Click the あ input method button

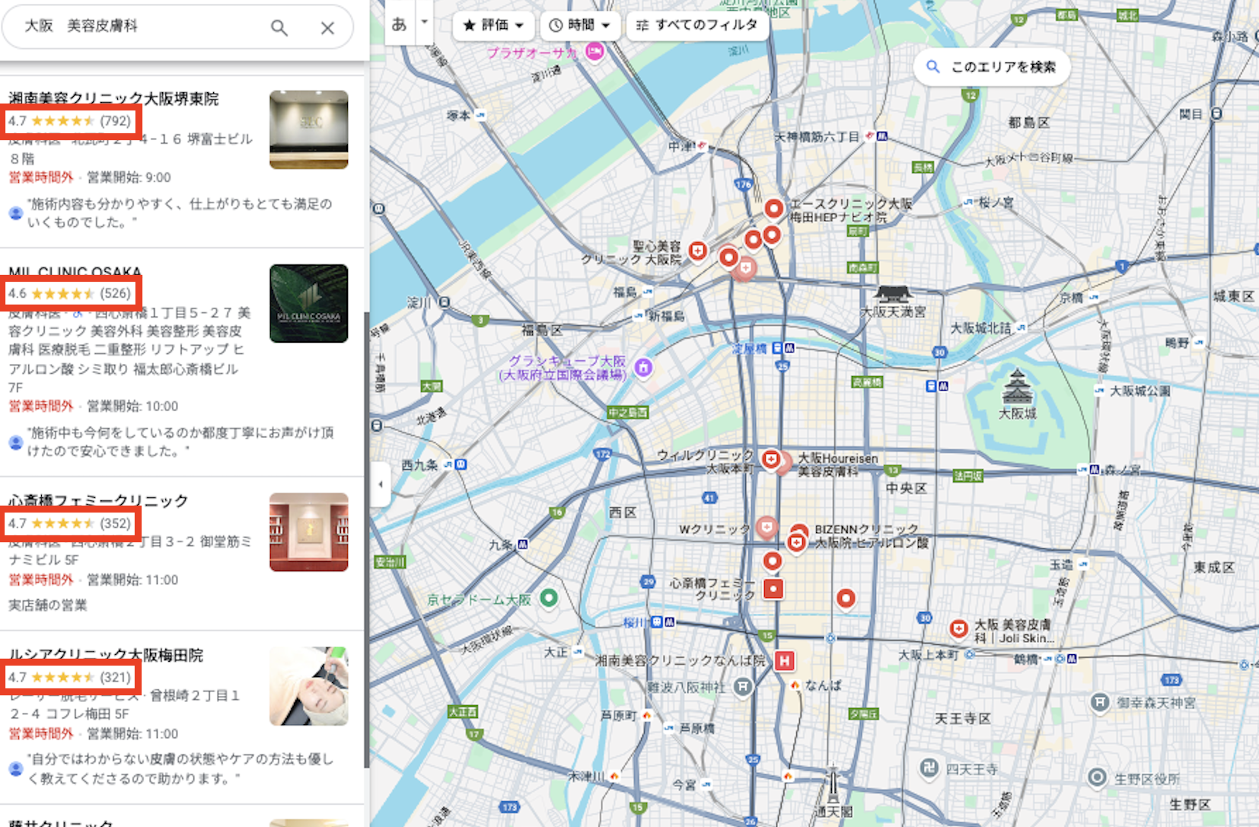pos(400,24)
